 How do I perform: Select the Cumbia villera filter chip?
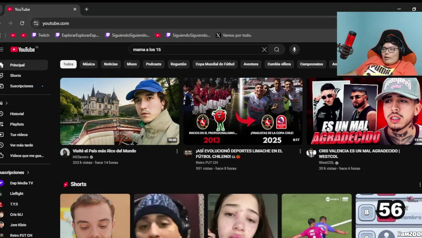(x=279, y=64)
